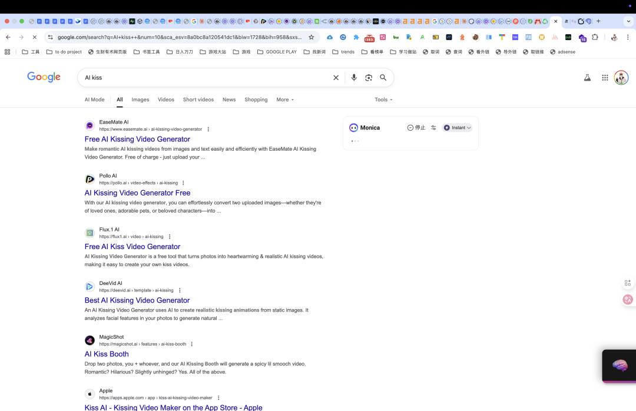Open the GOOGLE PLAY bookmark folder

[277, 52]
